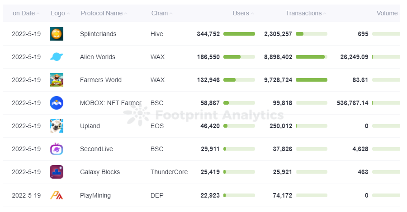Click the Hive chain cell
The image size is (407, 212).
tap(157, 34)
